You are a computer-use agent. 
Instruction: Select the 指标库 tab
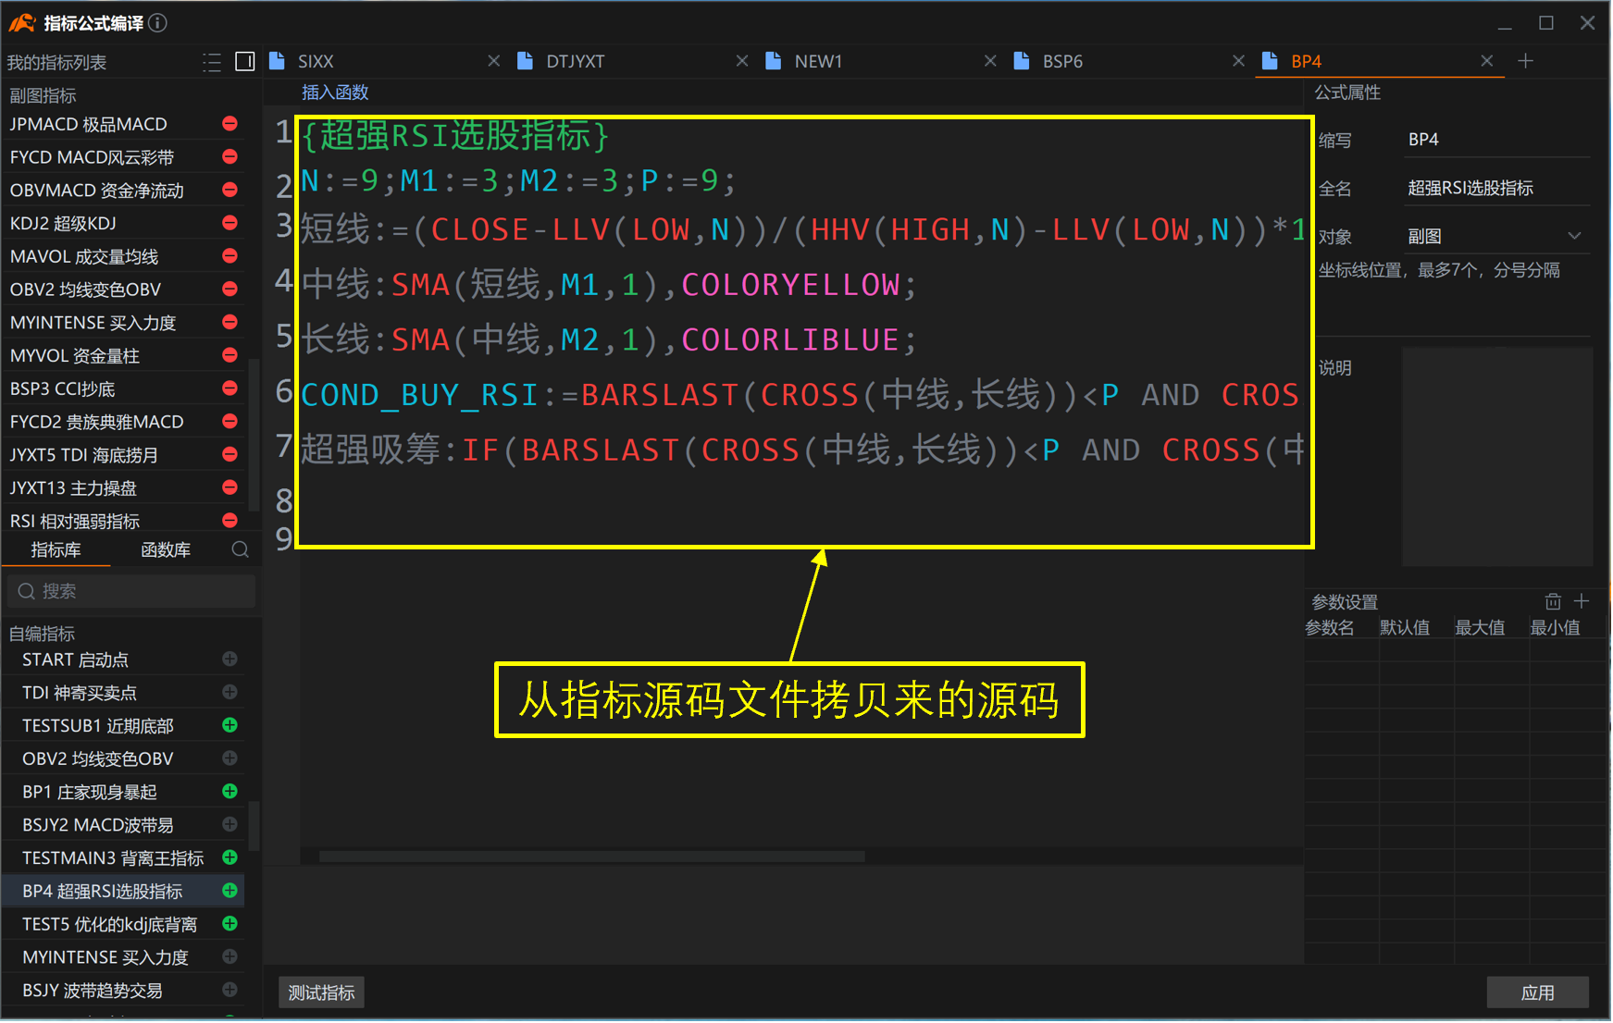coord(56,550)
